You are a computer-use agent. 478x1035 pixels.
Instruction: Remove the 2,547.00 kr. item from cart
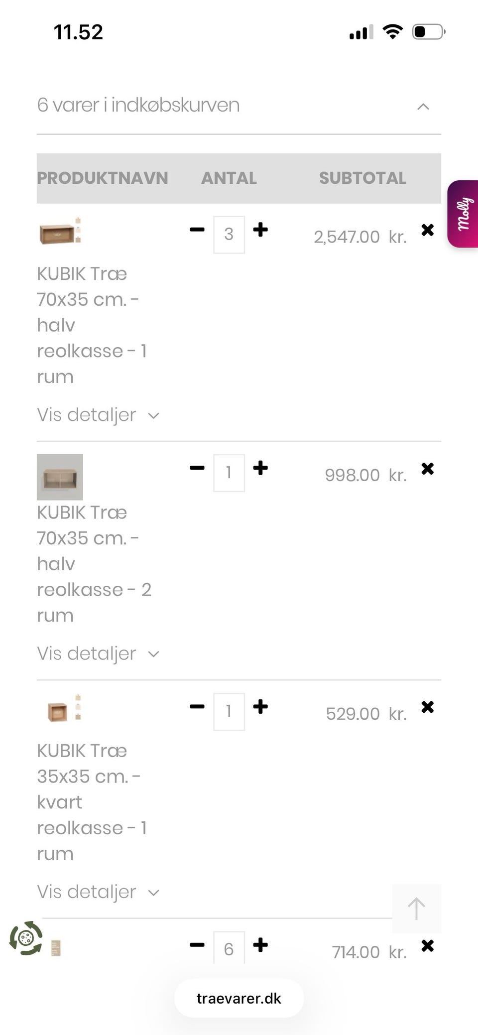(427, 230)
